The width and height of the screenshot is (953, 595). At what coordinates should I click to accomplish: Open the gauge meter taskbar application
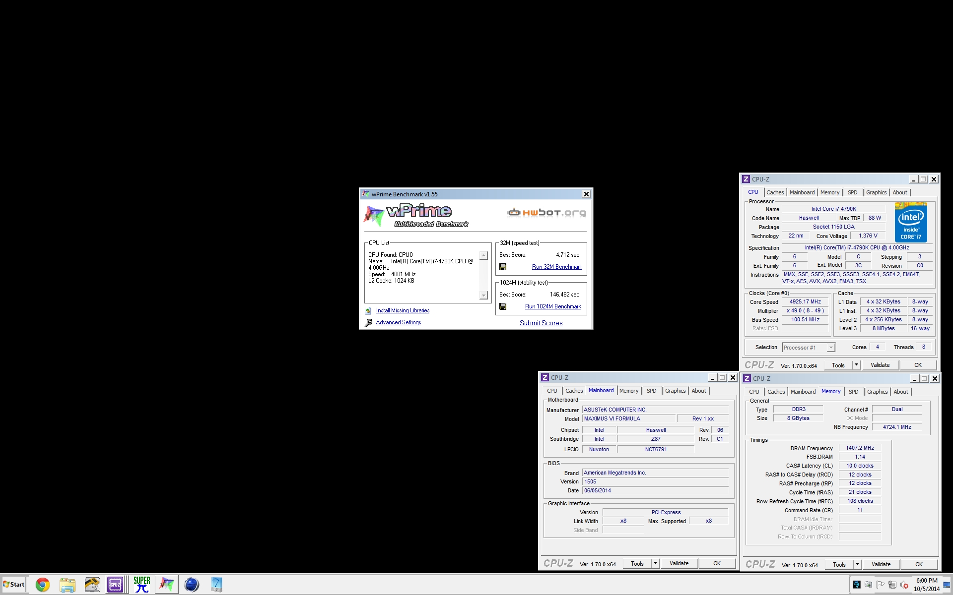[216, 585]
